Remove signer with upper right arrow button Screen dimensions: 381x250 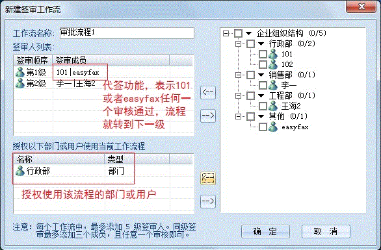pos(208,116)
